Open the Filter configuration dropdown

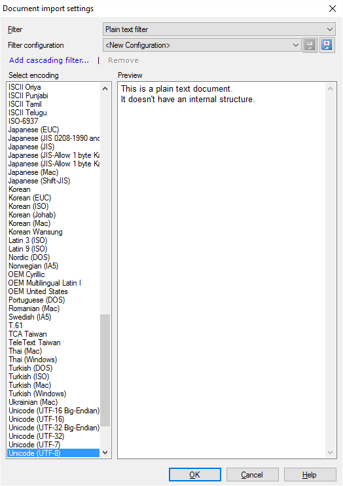point(202,45)
